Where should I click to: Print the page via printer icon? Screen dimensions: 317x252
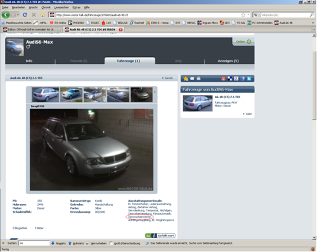coord(198,79)
